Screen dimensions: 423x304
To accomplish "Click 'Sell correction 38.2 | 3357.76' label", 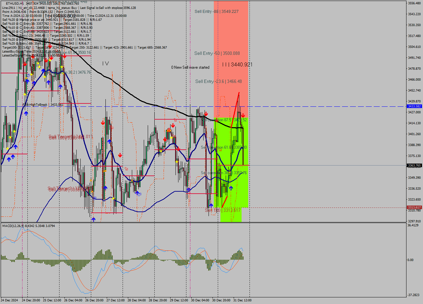I will click(224, 173).
